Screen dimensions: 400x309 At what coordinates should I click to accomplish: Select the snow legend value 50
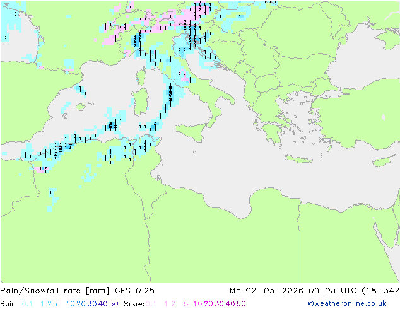241,304
